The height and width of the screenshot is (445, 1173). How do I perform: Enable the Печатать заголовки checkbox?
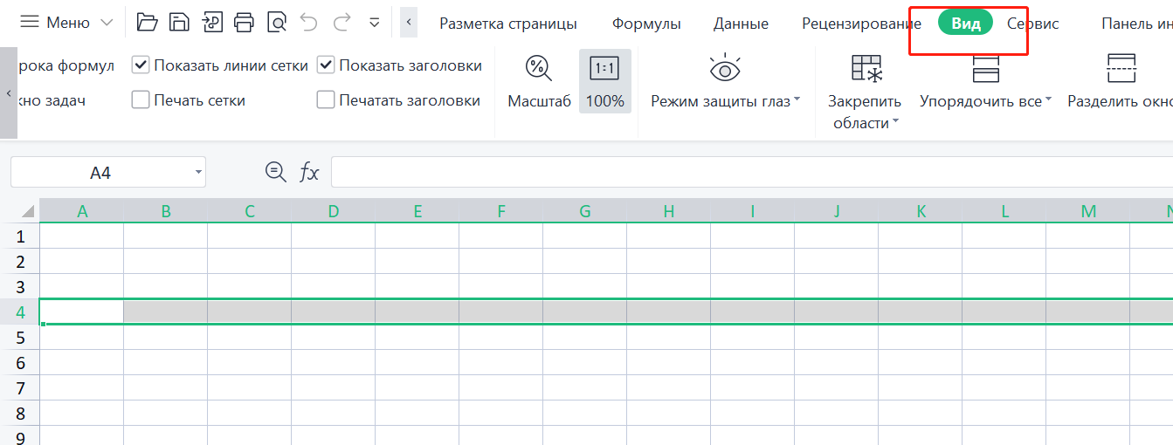click(x=326, y=100)
